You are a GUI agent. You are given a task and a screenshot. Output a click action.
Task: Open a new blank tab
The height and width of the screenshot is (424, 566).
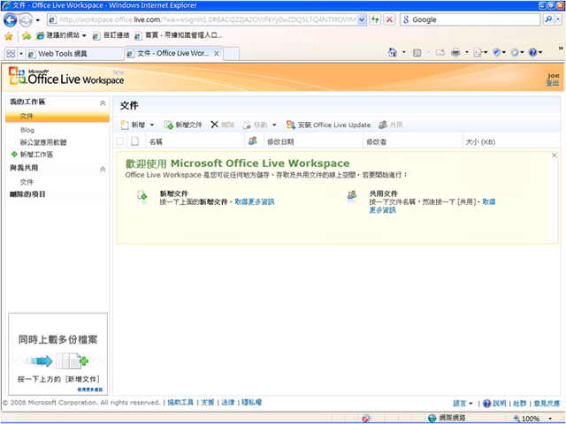[x=232, y=54]
